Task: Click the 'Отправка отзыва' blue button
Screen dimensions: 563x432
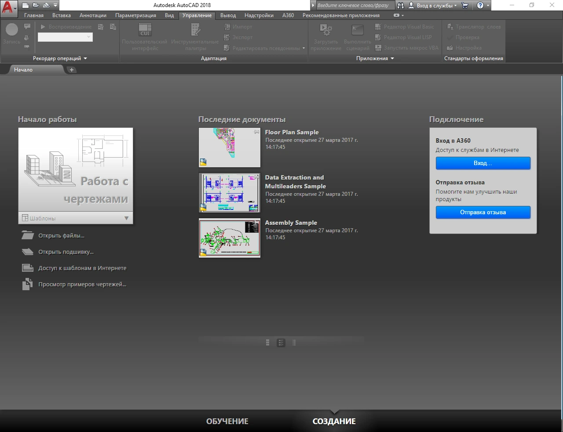Action: tap(483, 212)
